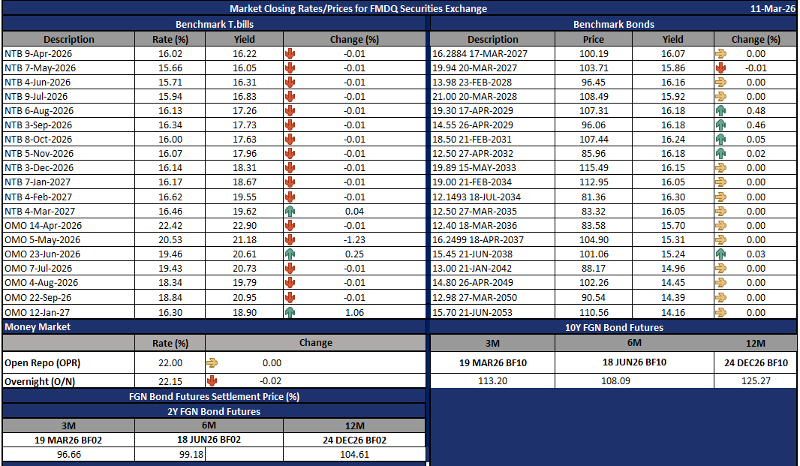This screenshot has height=466, width=800.
Task: Click the green up arrow for OMO 23-Jun-2026
Action: pyautogui.click(x=290, y=254)
